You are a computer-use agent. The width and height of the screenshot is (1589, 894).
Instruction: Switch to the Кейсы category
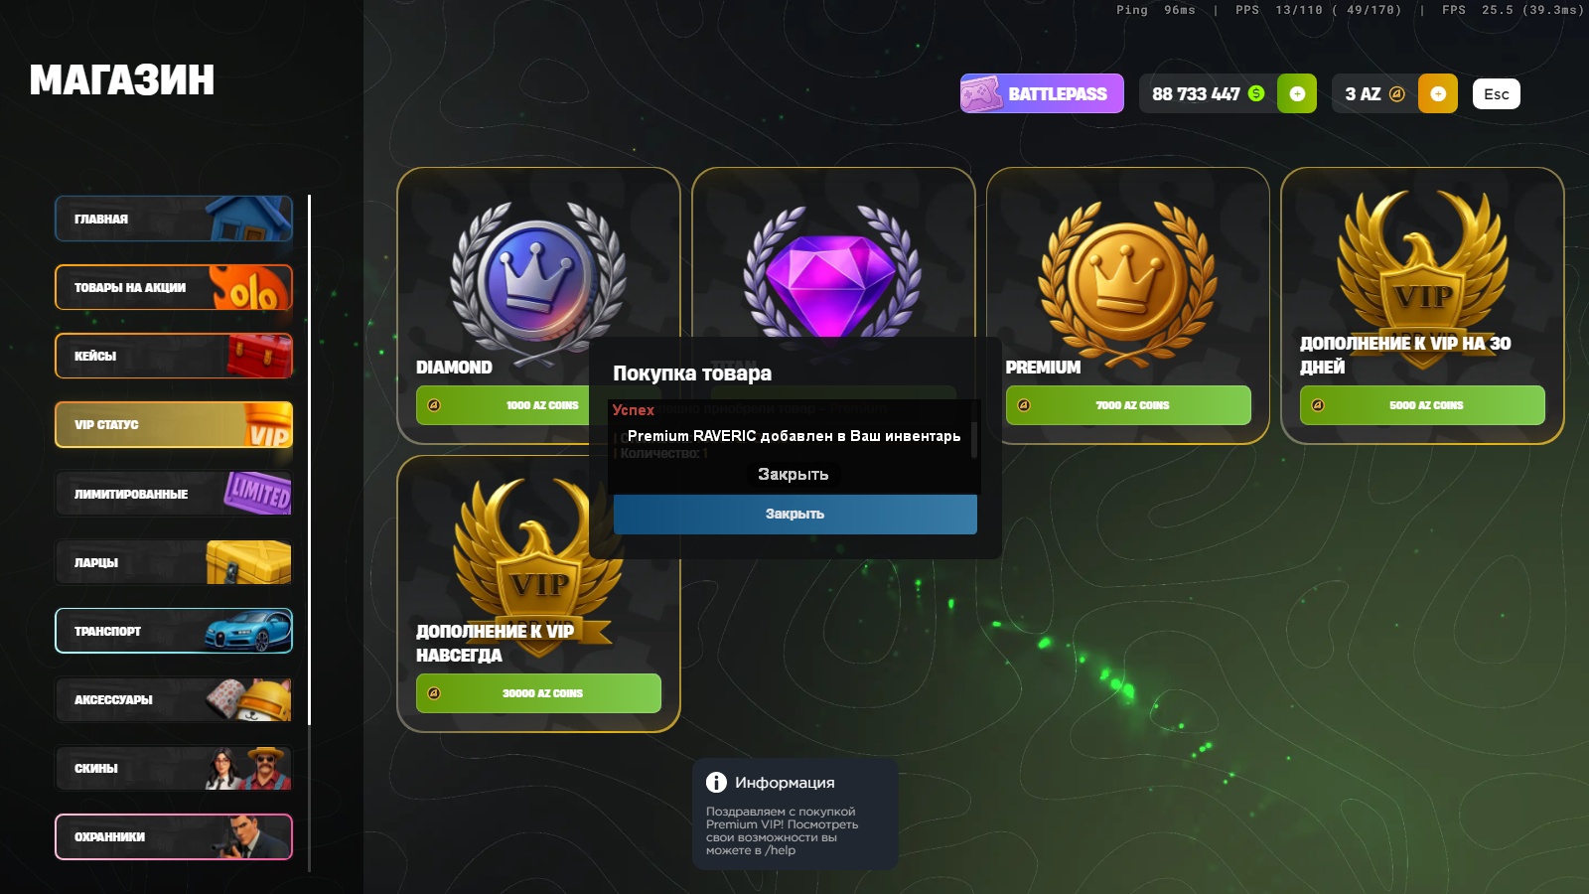click(174, 356)
